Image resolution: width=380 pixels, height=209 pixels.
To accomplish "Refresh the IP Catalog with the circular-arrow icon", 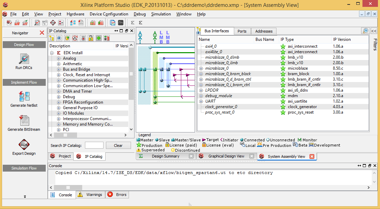I will click(75, 38).
